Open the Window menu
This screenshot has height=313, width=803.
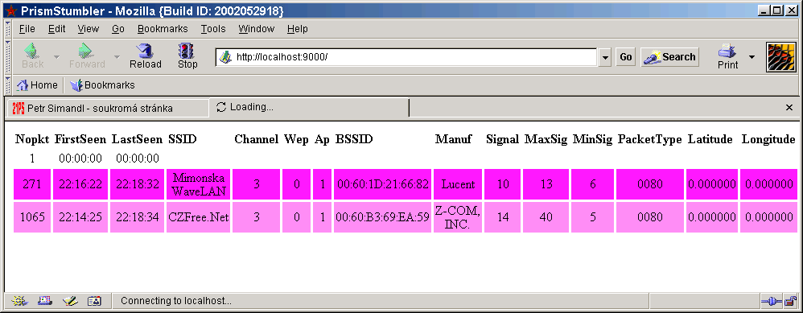coord(256,29)
